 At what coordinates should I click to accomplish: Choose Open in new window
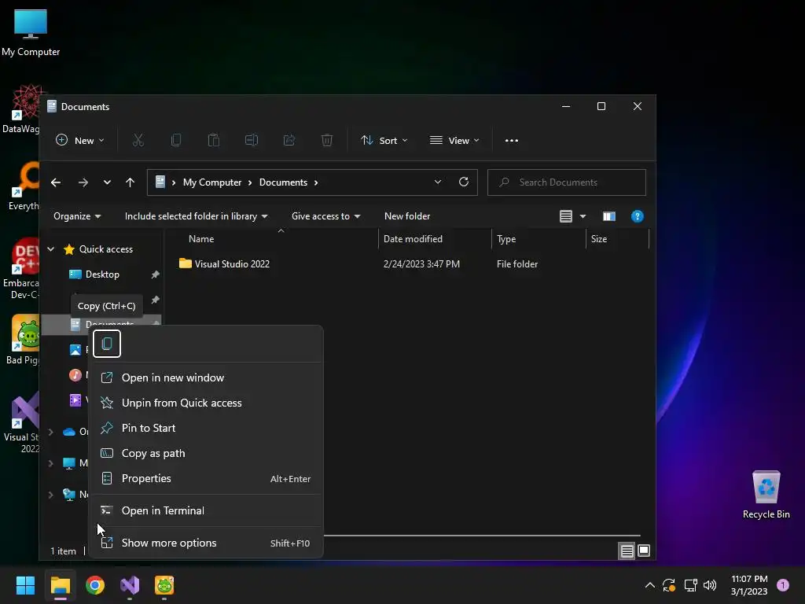click(x=206, y=377)
